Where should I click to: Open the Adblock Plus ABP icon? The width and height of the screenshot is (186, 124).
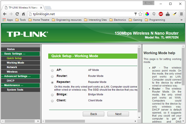click(x=161, y=14)
